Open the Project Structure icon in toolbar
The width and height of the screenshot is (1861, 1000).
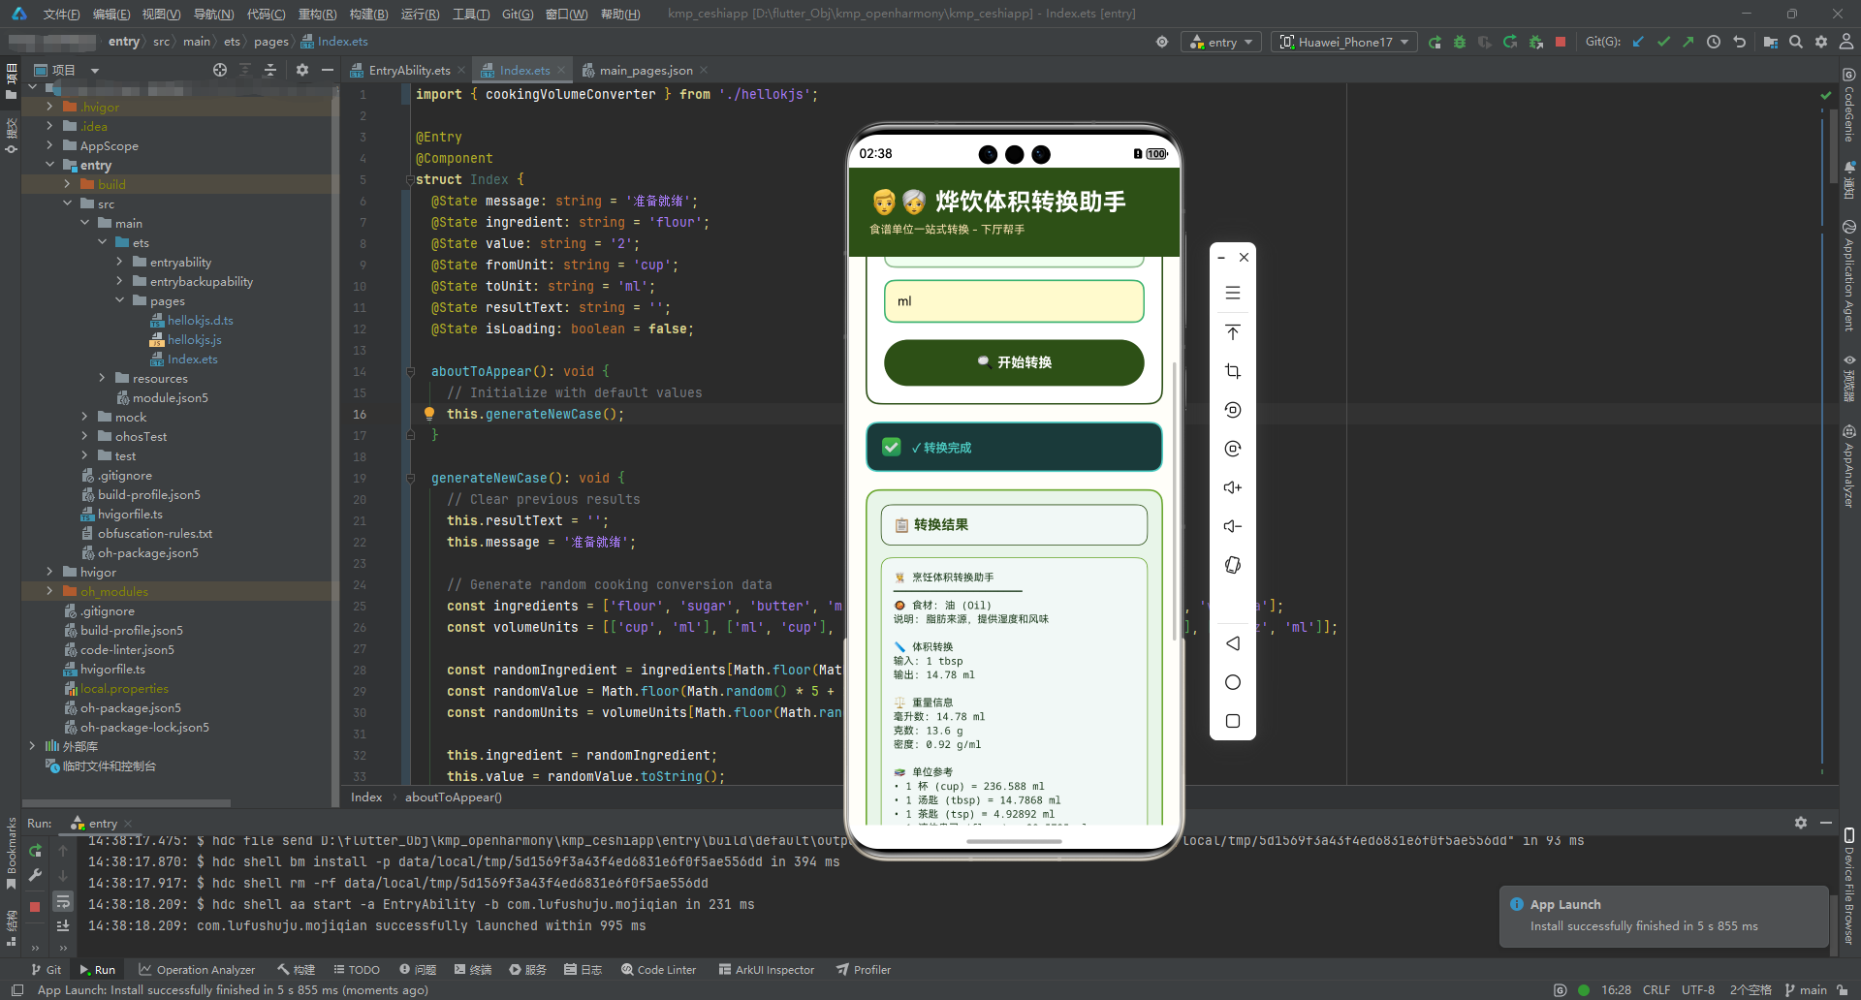click(x=1771, y=42)
